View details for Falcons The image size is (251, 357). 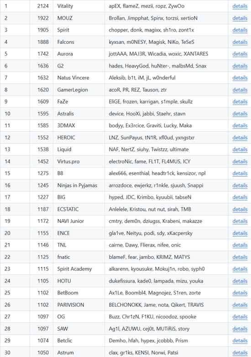(240, 42)
